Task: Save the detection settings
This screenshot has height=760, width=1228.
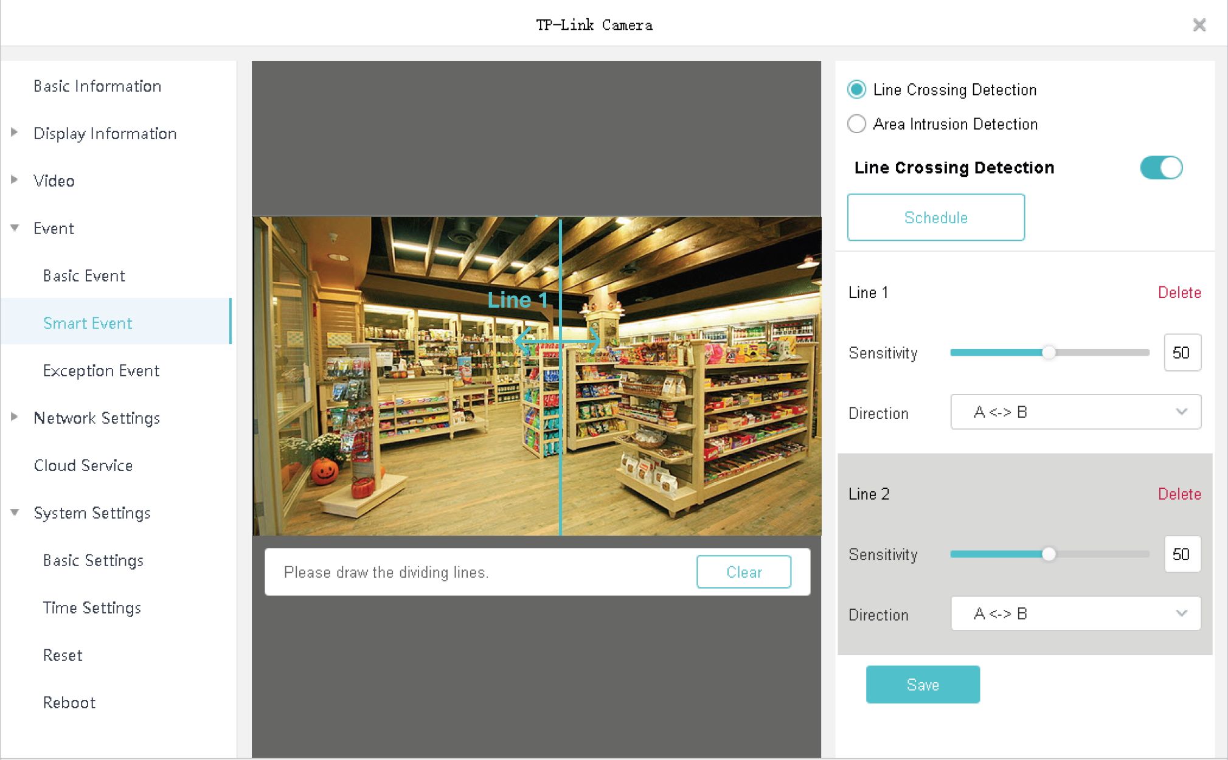Action: 922,685
